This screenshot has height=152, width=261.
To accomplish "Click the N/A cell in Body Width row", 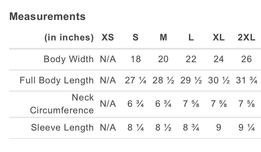I will click(108, 59).
